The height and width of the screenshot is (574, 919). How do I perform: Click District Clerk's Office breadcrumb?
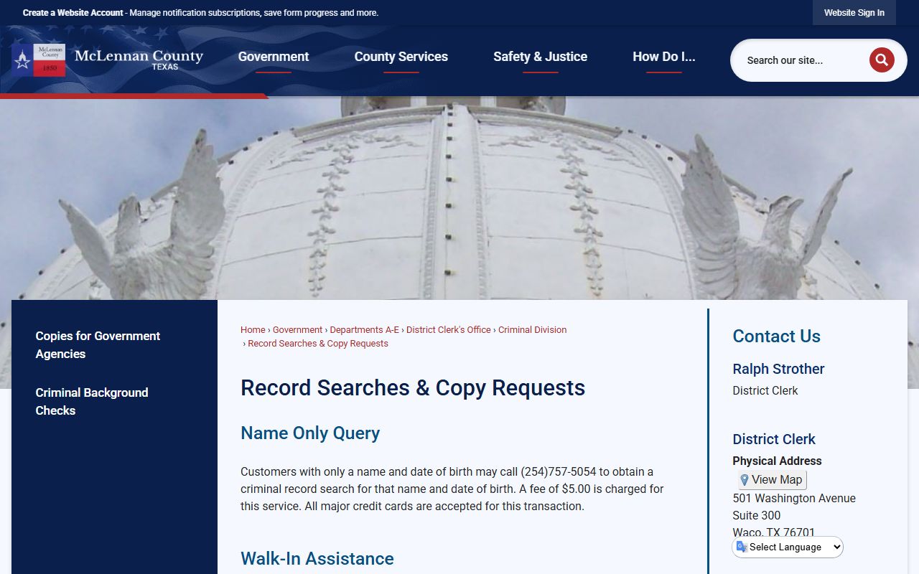(449, 330)
